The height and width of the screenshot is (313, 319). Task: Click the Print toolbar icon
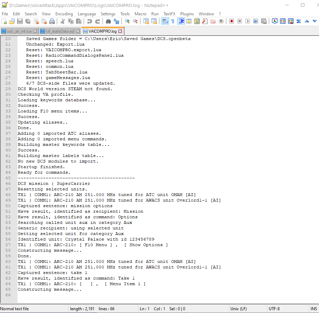click(x=52, y=21)
